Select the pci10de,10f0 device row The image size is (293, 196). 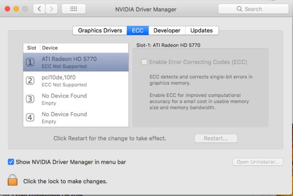(82, 81)
